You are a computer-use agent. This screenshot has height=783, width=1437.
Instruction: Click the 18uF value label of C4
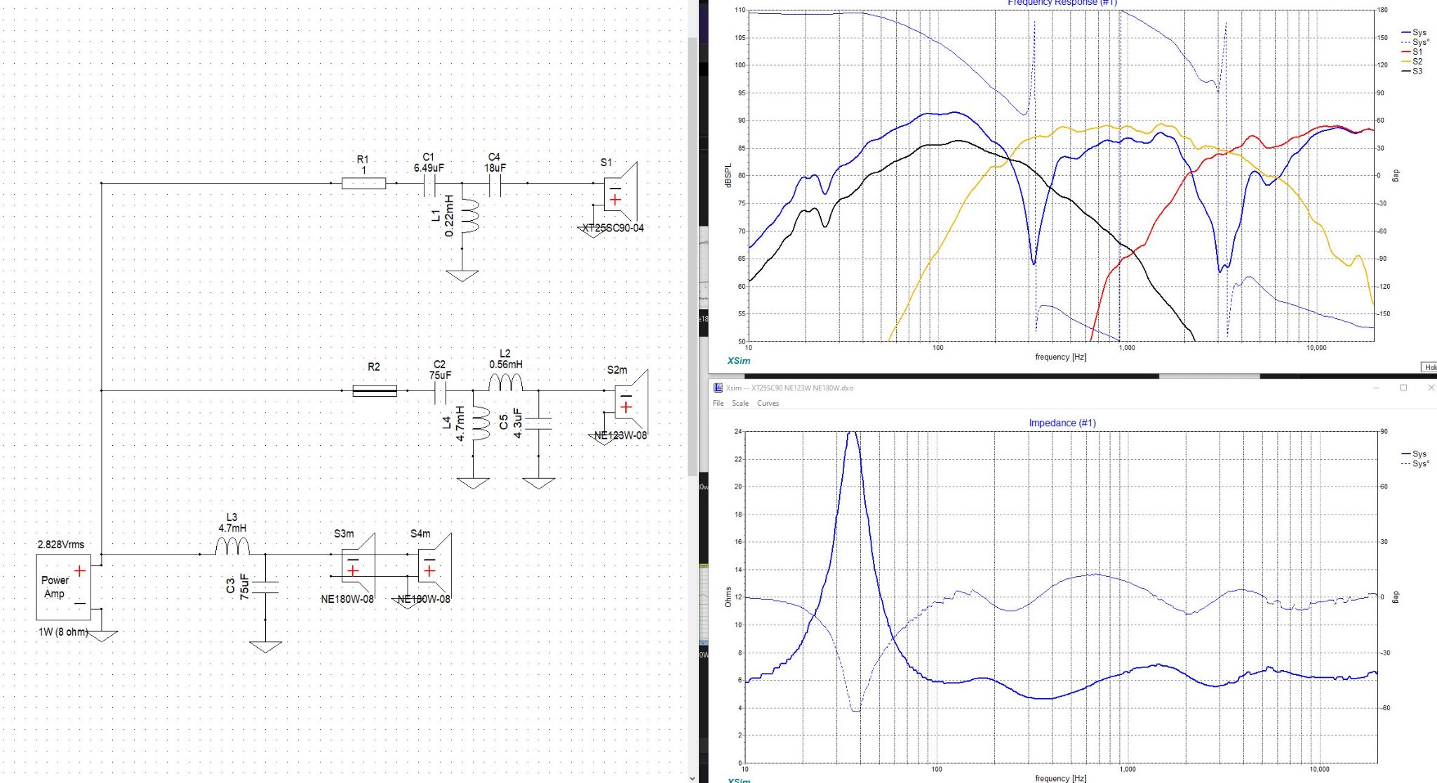coord(495,168)
